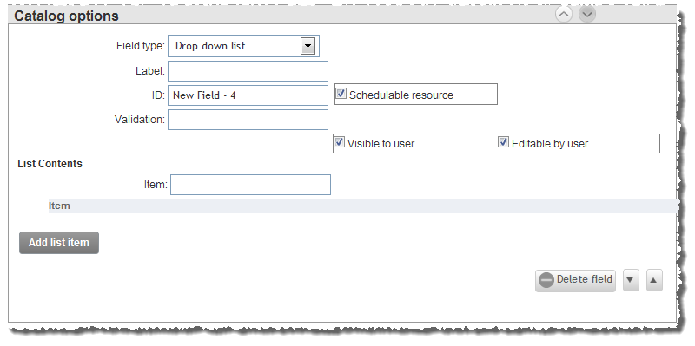The width and height of the screenshot is (695, 346).
Task: Click the ID field containing New Field - 4
Action: point(248,95)
